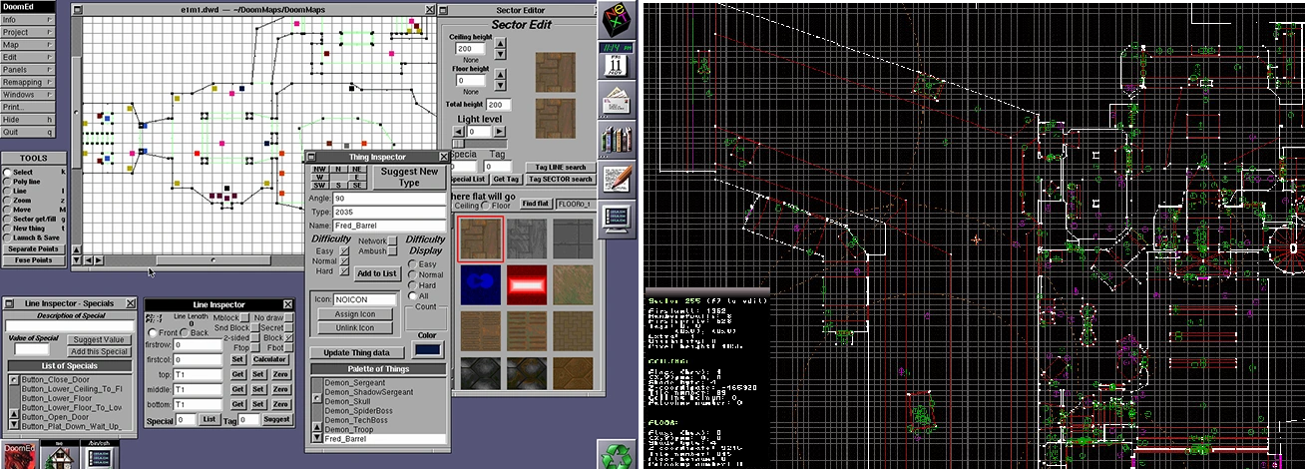Open the Librarian books dock icon
Screen dimensions: 1305x469
point(615,139)
